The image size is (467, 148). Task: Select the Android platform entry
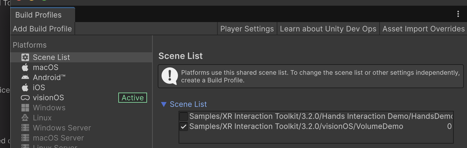pos(49,77)
